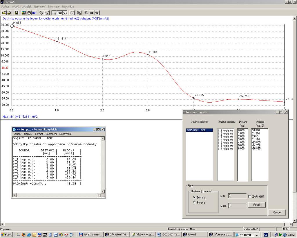The width and height of the screenshot is (297, 238).
Task: Switch to the ~~temp__ Notepad taskbar button
Action: tap(247, 235)
